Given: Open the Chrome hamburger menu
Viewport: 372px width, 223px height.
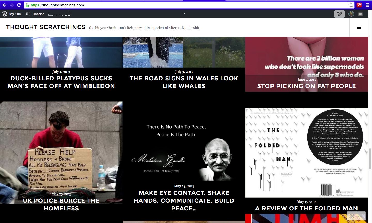Looking at the screenshot, I should coord(367,5).
